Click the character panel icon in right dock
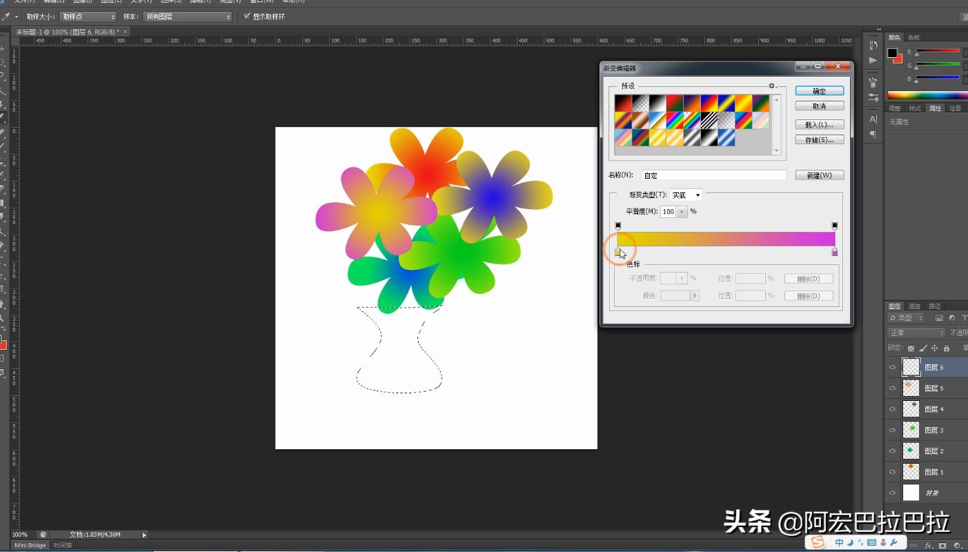This screenshot has width=968, height=552. pyautogui.click(x=873, y=118)
